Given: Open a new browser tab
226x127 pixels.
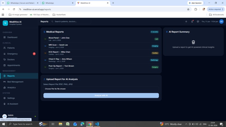Looking at the screenshot, I should point(113,3).
